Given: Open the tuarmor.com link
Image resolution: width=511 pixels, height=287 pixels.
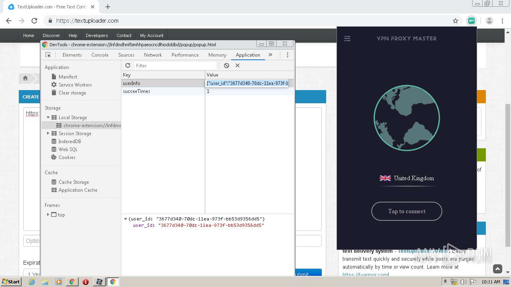Looking at the screenshot, I should 365,275.
